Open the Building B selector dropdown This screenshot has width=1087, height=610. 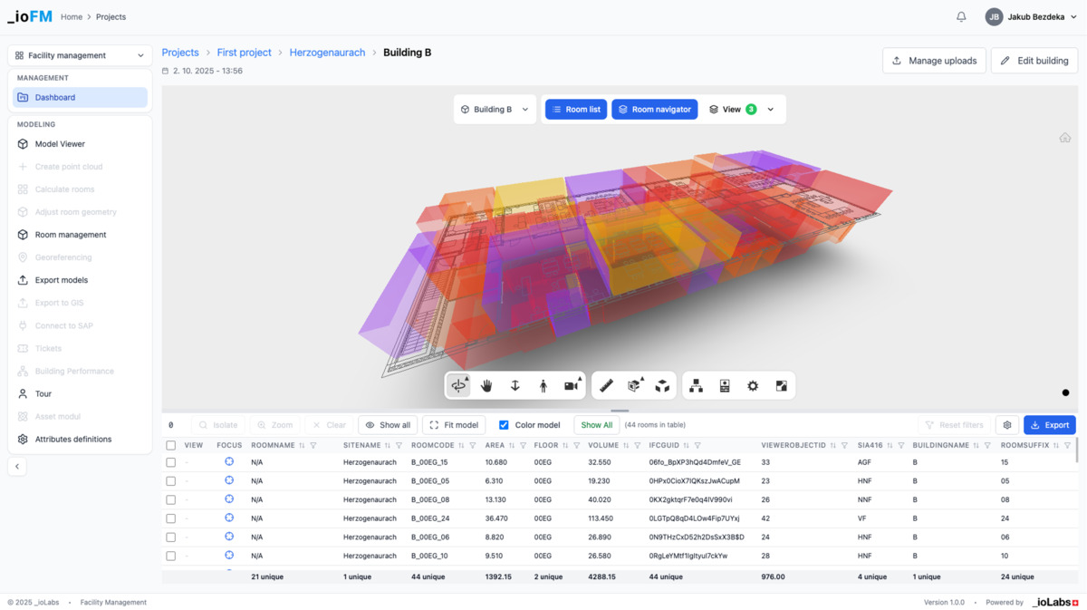coord(495,110)
